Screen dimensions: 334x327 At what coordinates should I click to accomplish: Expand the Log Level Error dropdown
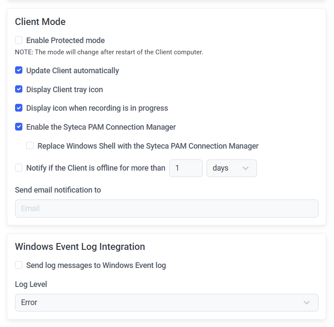pyautogui.click(x=167, y=302)
